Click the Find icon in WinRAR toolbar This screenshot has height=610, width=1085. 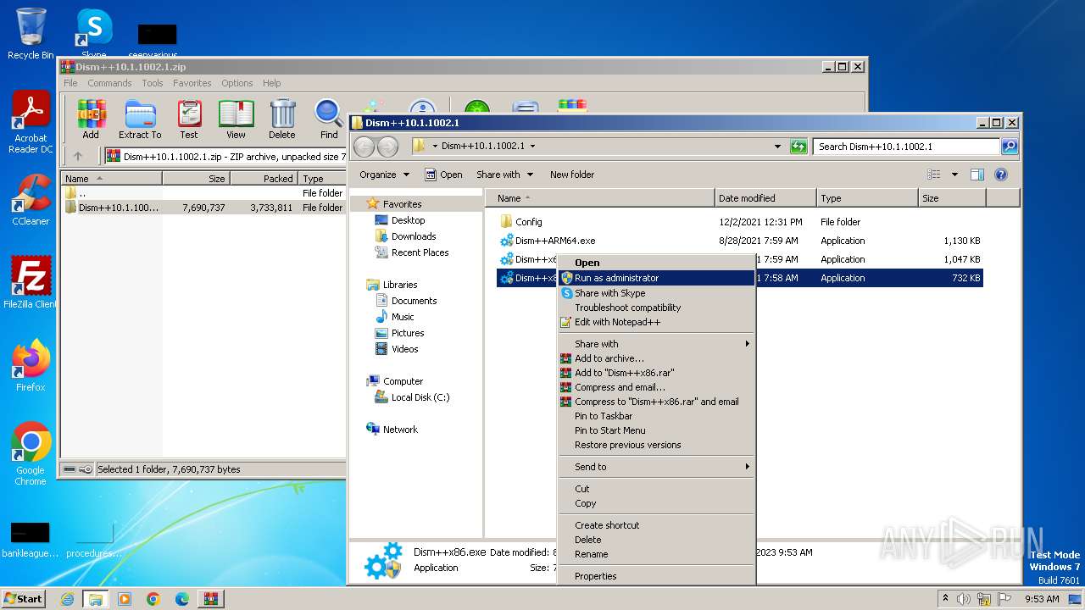coord(329,119)
